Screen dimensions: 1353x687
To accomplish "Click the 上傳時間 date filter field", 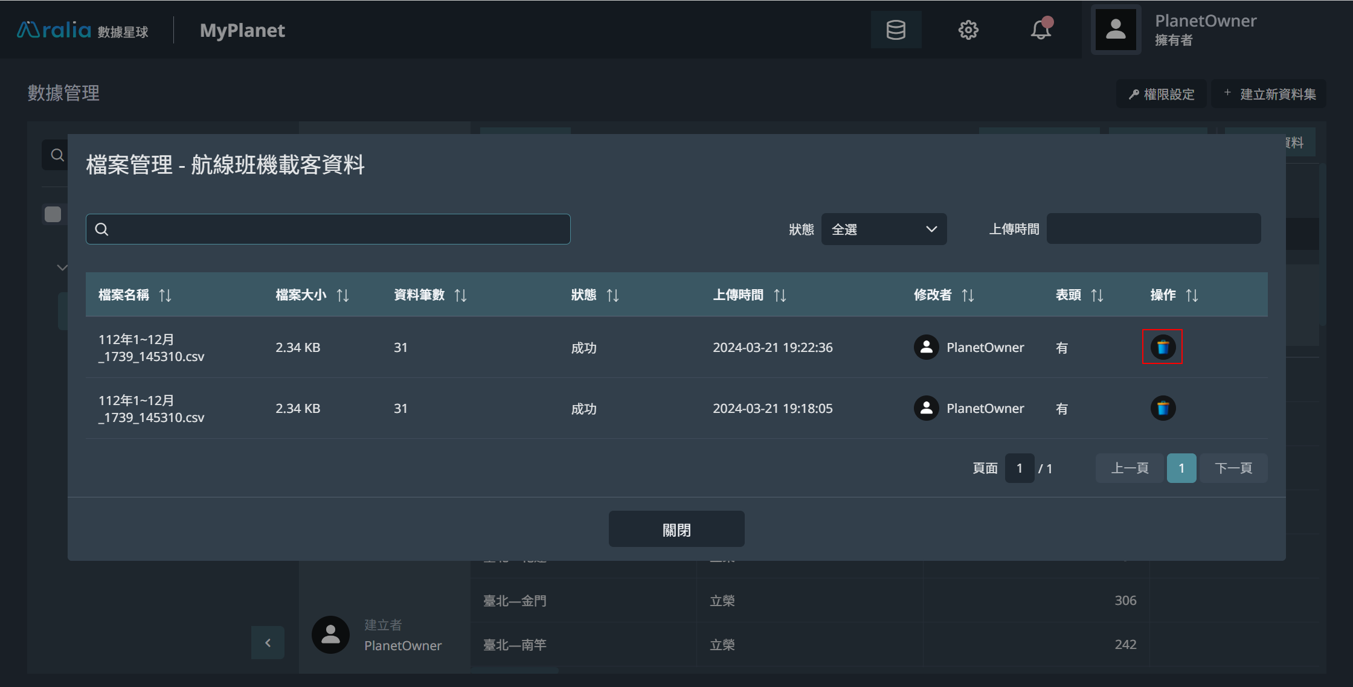I will 1154,229.
